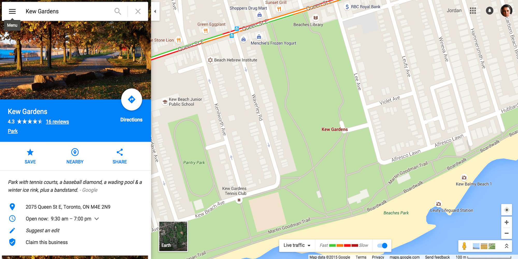Click the Menchie's Frozen Yogurt marker
Image resolution: width=518 pixels, height=259 pixels.
click(x=259, y=37)
